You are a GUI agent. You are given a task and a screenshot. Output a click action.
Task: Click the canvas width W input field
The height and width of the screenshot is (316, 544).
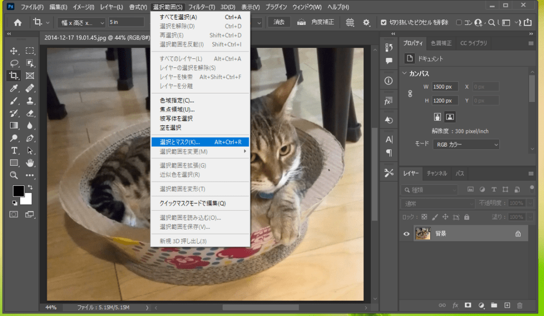click(444, 87)
